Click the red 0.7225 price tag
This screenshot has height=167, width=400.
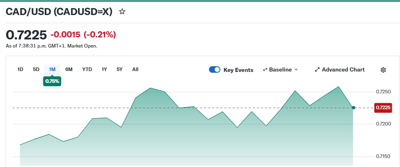click(x=383, y=108)
